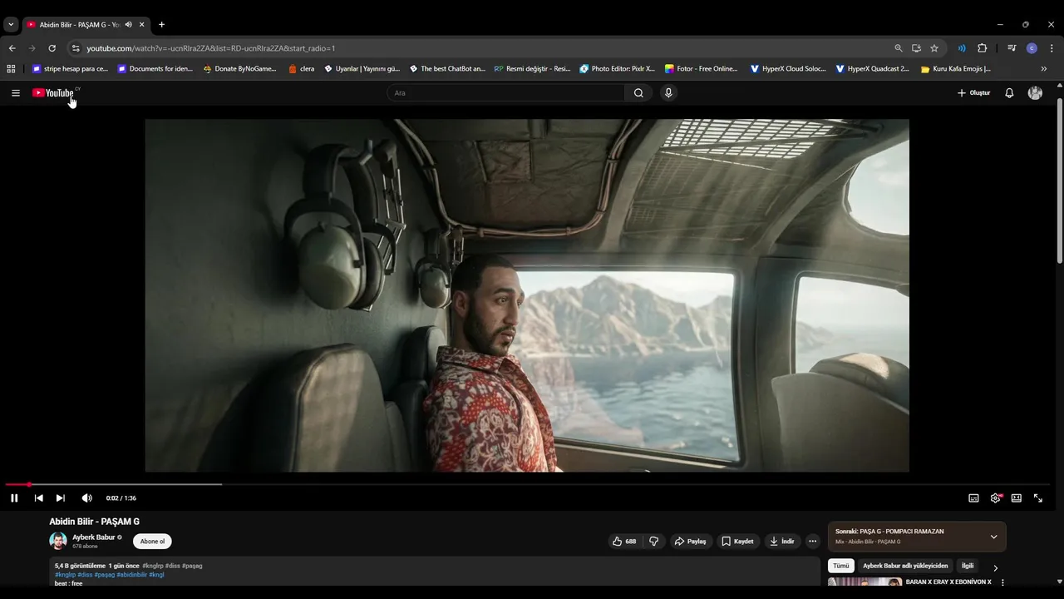Dislike the video
The image size is (1064, 599).
(x=654, y=542)
